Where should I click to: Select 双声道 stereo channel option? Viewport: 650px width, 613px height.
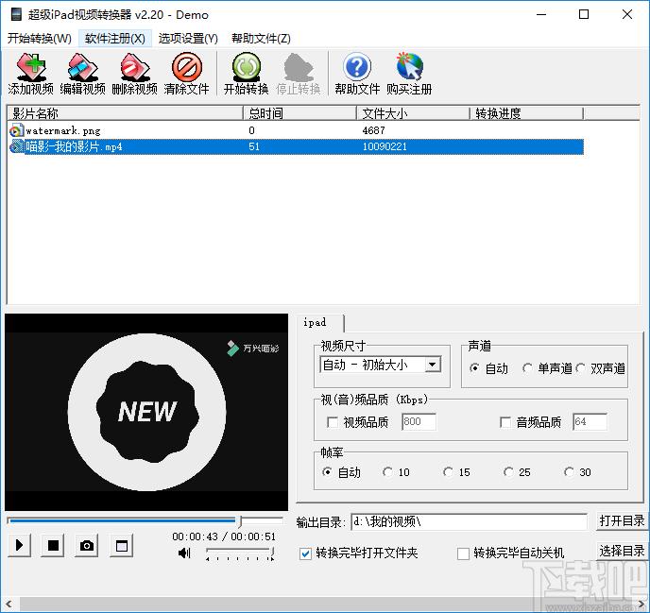tap(581, 368)
